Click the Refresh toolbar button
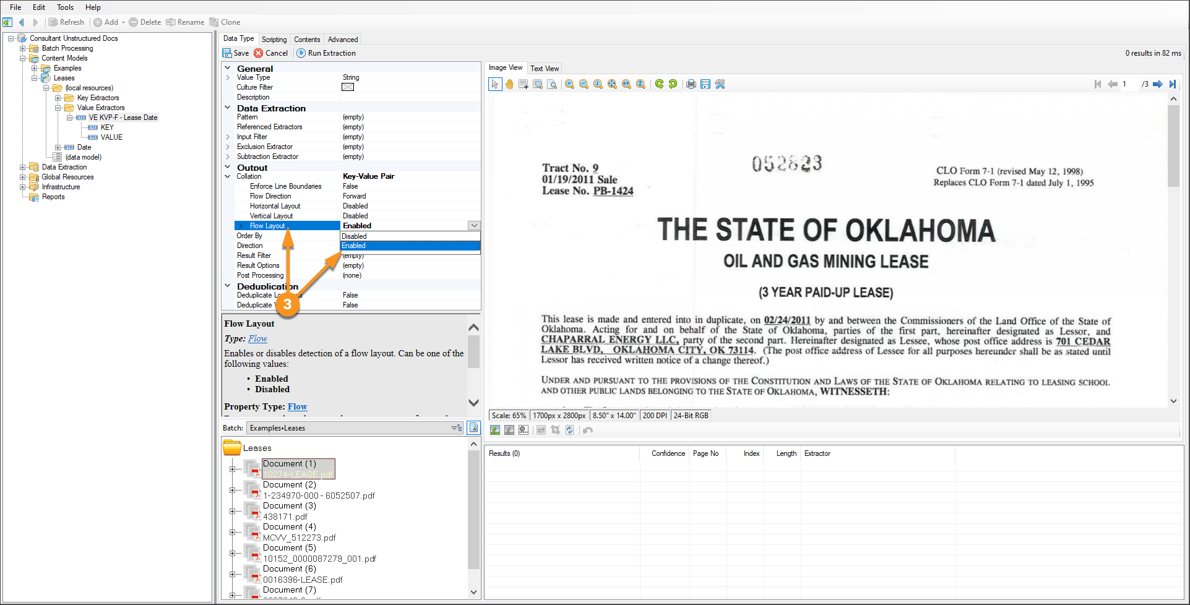 (66, 22)
